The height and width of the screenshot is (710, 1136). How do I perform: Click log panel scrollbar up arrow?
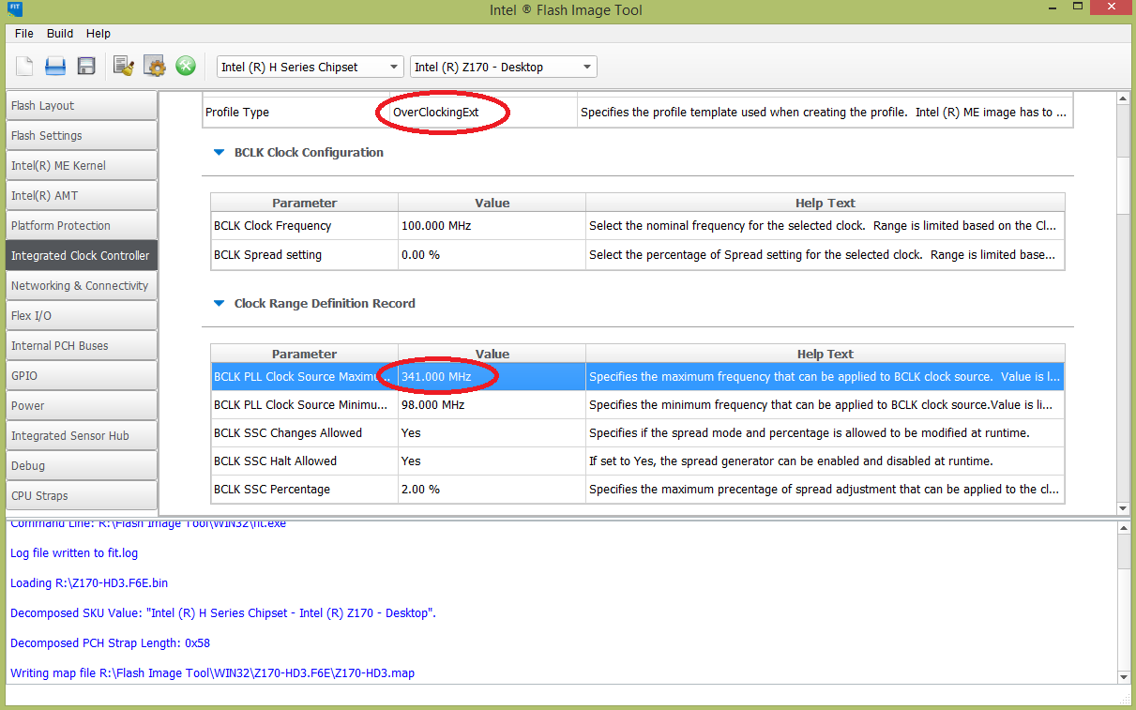click(1123, 529)
